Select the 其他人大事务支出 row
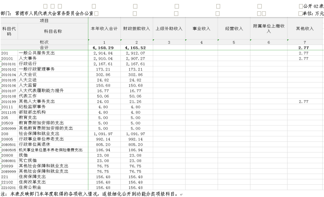The image size is (324, 197). click(x=162, y=101)
